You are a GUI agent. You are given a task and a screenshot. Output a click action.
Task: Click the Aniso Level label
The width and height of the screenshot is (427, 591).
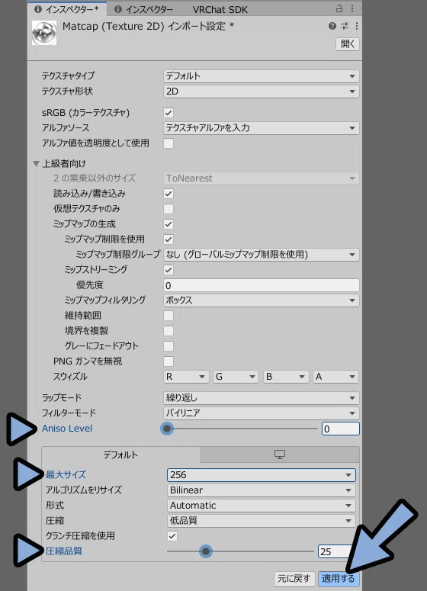pos(67,429)
